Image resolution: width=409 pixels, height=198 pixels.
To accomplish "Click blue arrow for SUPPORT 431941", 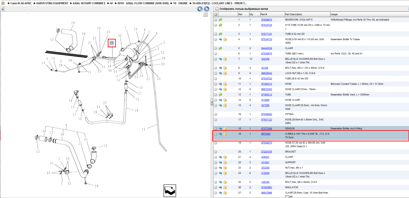I will (x=220, y=162).
